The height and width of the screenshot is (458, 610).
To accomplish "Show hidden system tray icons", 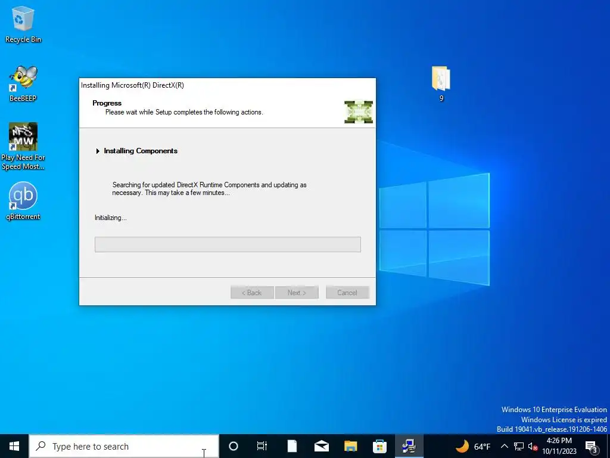I will coord(504,446).
